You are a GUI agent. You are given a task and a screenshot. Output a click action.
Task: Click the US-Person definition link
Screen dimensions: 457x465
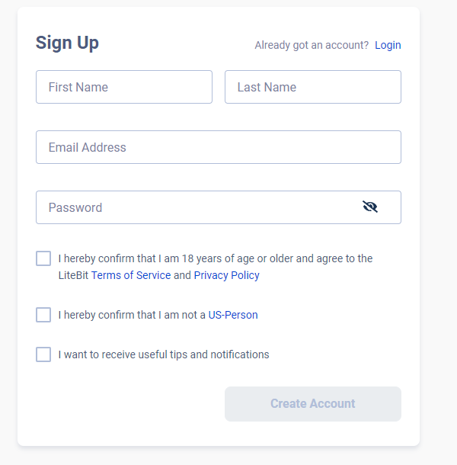[233, 315]
